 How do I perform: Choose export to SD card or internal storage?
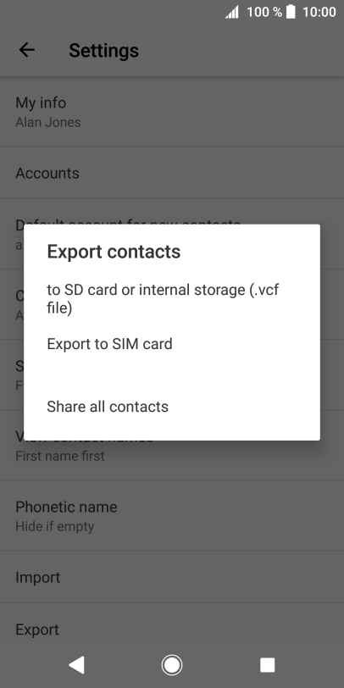coord(172,298)
